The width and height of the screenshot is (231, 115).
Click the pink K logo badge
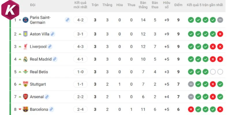tap(10, 10)
